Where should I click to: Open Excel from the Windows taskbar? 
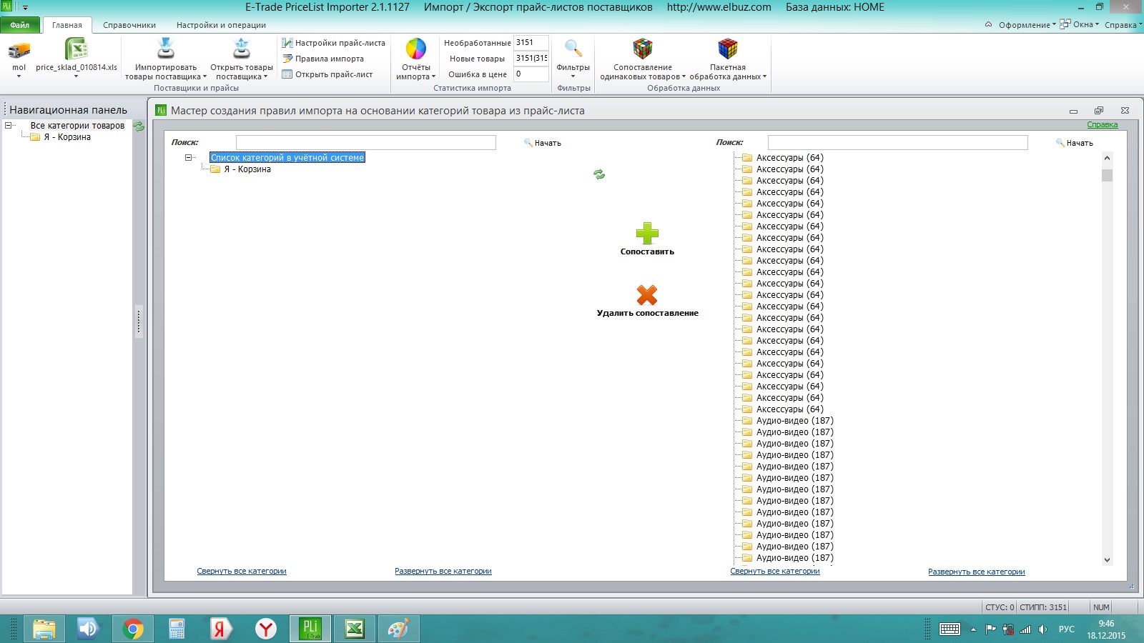pyautogui.click(x=355, y=629)
